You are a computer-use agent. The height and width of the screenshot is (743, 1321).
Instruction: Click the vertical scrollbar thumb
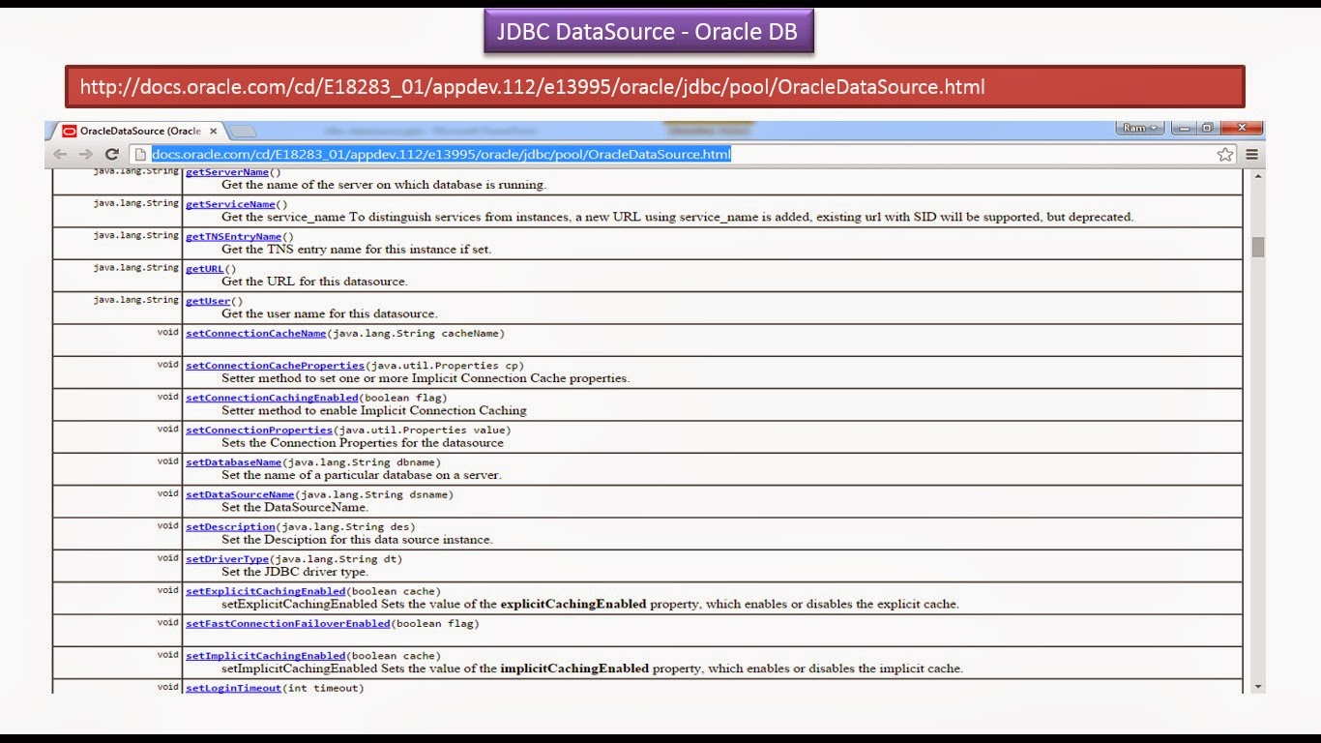tap(1258, 247)
